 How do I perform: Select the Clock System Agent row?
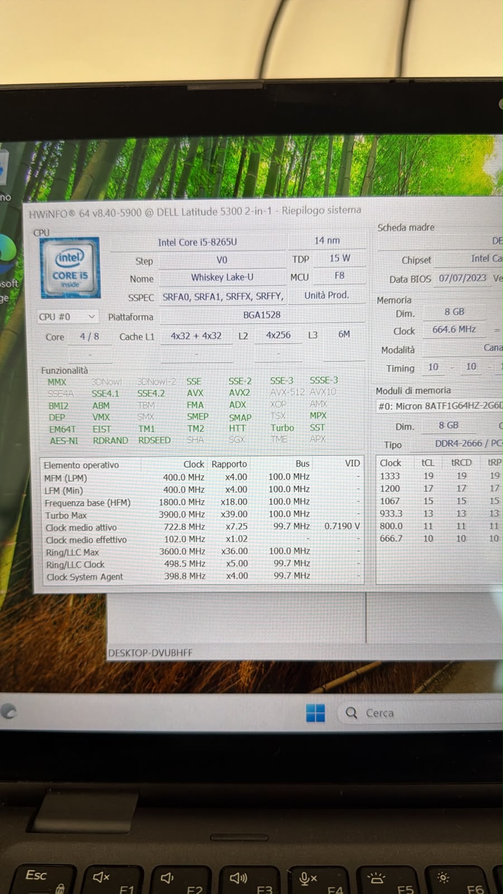(x=202, y=576)
